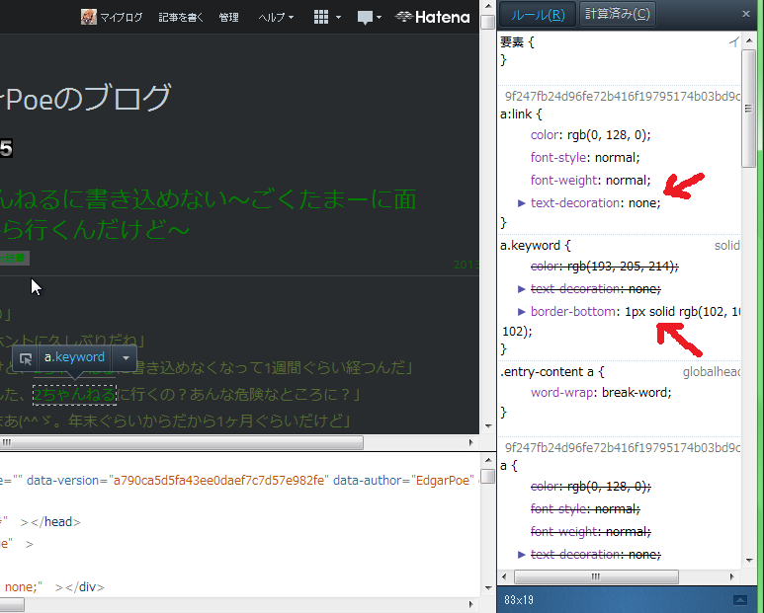The width and height of the screenshot is (764, 613).
Task: Click the inspector panel close X
Action: pyautogui.click(x=746, y=14)
